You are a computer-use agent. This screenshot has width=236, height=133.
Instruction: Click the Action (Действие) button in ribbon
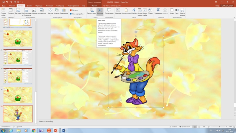click(100, 11)
